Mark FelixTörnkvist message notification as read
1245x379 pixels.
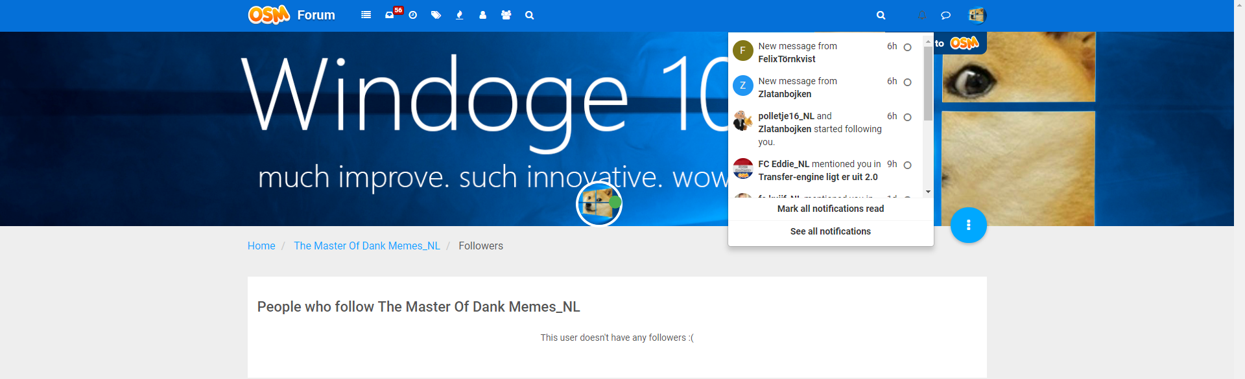pos(908,47)
